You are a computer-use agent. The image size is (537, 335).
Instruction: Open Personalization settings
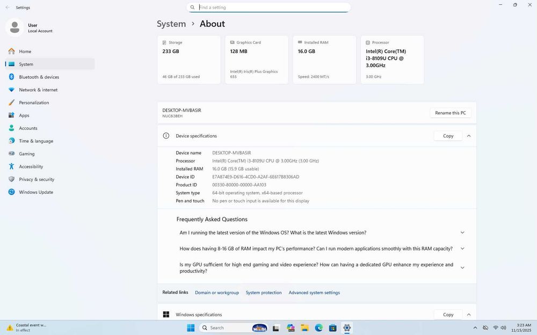click(x=49, y=103)
